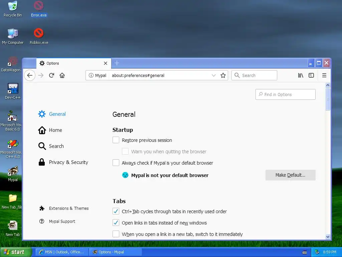Toggle the sidebar icon in toolbar
The height and width of the screenshot is (257, 342).
coord(311,75)
